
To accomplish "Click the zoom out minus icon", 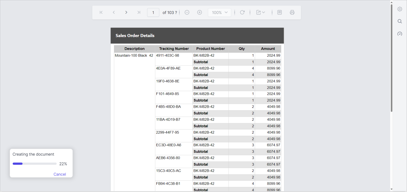I will pos(187,12).
